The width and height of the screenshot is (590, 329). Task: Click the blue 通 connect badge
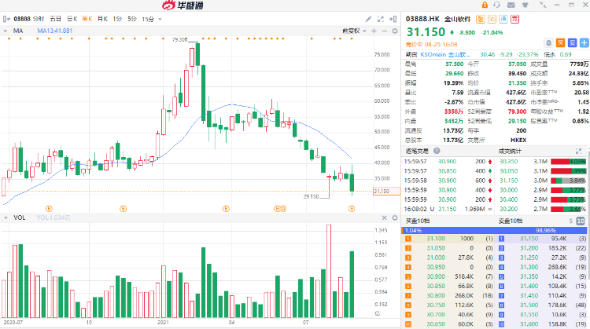pos(503,19)
